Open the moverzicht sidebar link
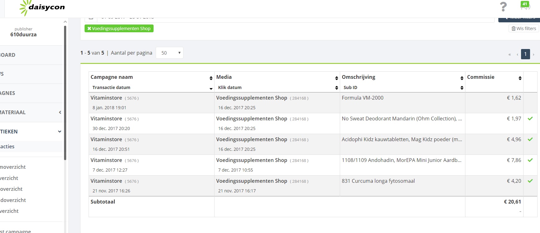 click(x=13, y=167)
